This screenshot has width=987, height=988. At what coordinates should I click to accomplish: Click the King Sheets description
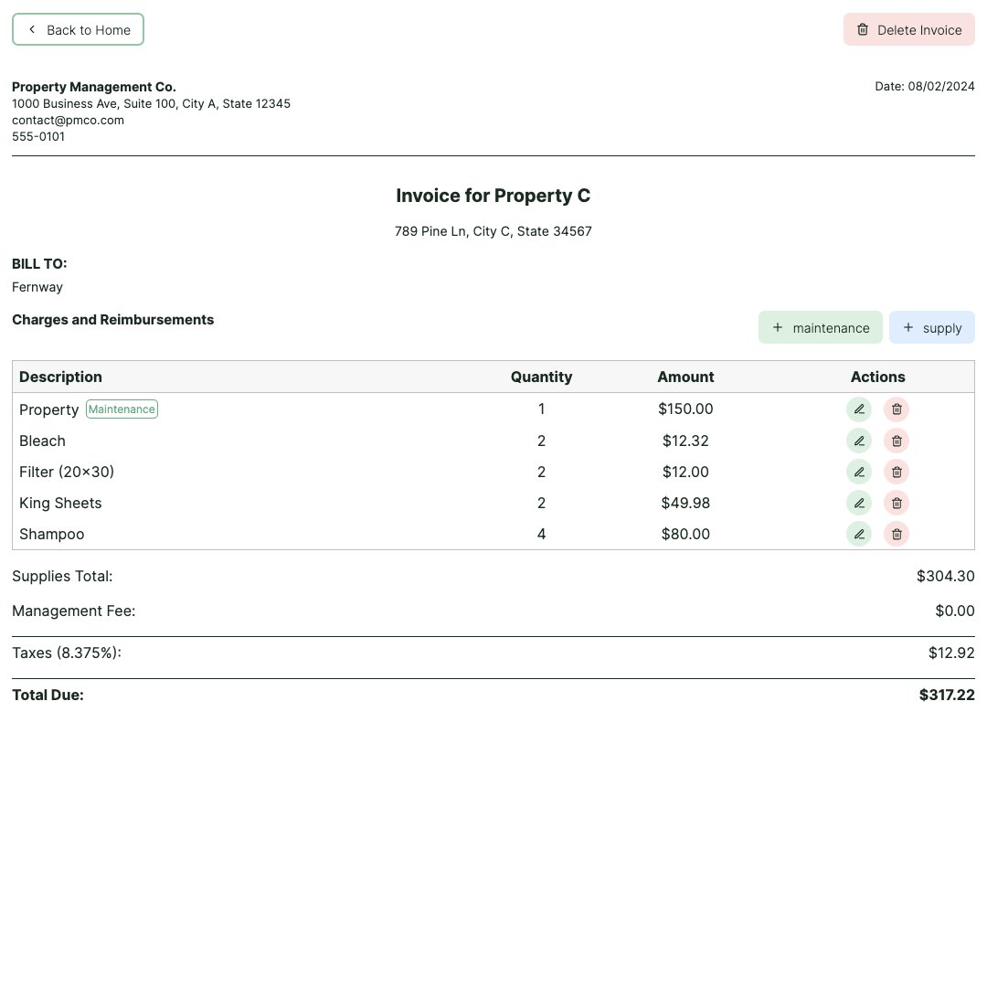point(60,503)
